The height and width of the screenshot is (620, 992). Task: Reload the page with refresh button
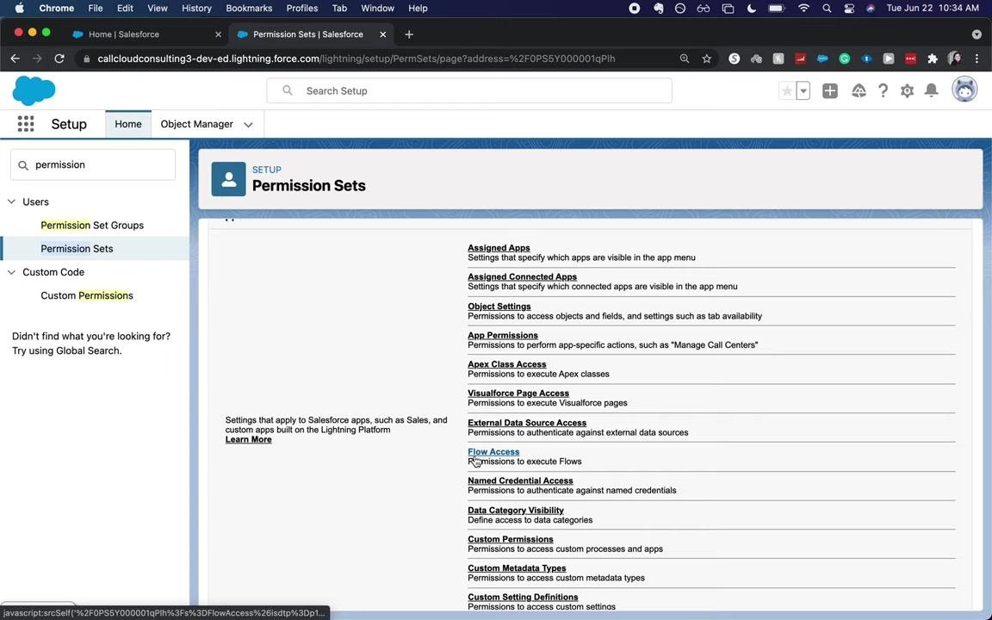(x=59, y=59)
